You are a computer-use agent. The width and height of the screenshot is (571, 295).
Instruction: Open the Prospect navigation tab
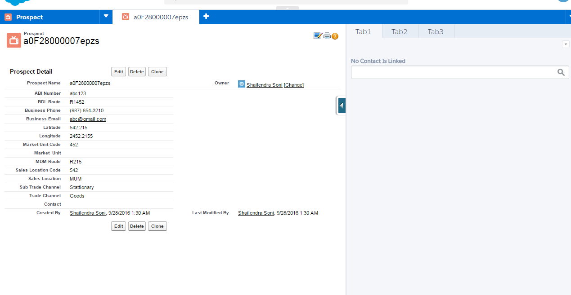click(49, 17)
